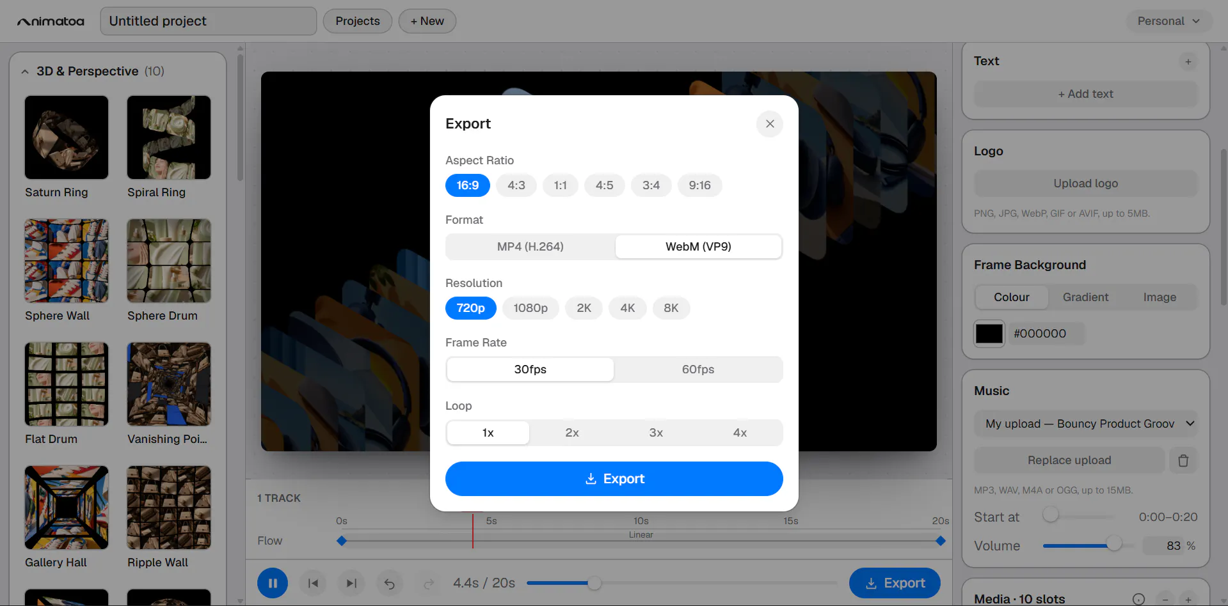Click info icon in Media slots panel
The height and width of the screenshot is (606, 1228).
coord(1138,600)
